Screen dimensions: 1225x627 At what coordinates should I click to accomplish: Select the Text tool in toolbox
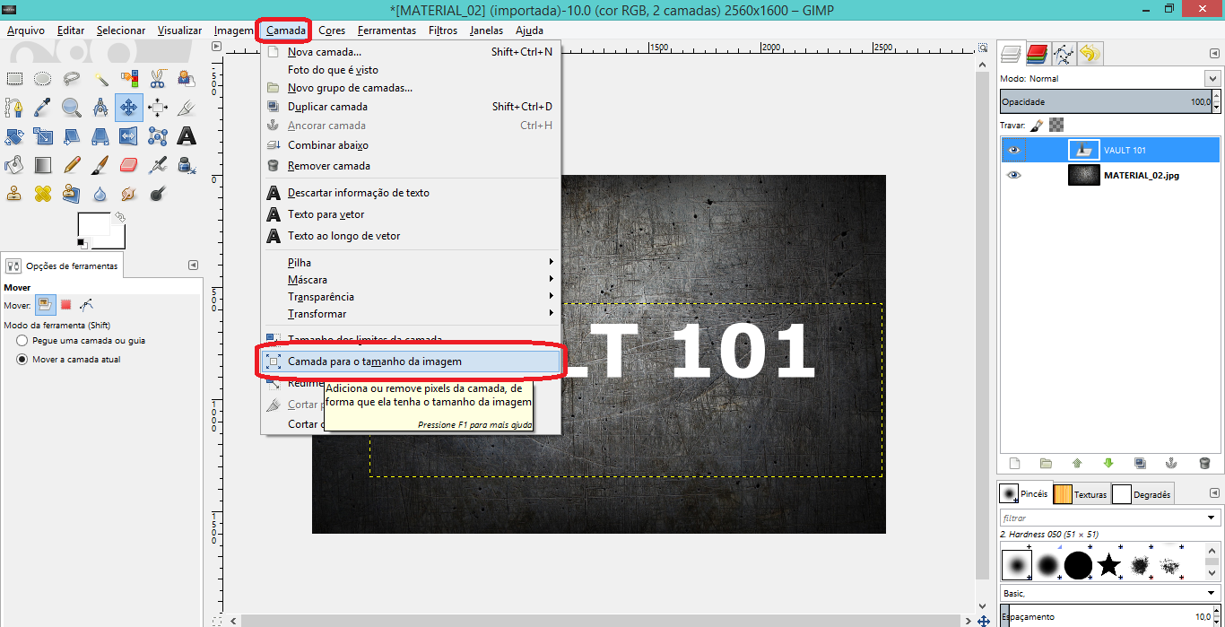(x=187, y=136)
